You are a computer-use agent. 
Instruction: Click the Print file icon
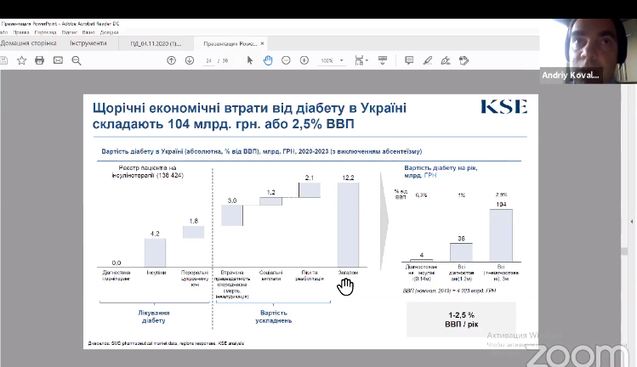pyautogui.click(x=40, y=60)
